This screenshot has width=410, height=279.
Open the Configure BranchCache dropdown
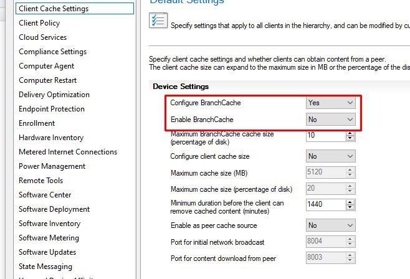click(x=330, y=103)
